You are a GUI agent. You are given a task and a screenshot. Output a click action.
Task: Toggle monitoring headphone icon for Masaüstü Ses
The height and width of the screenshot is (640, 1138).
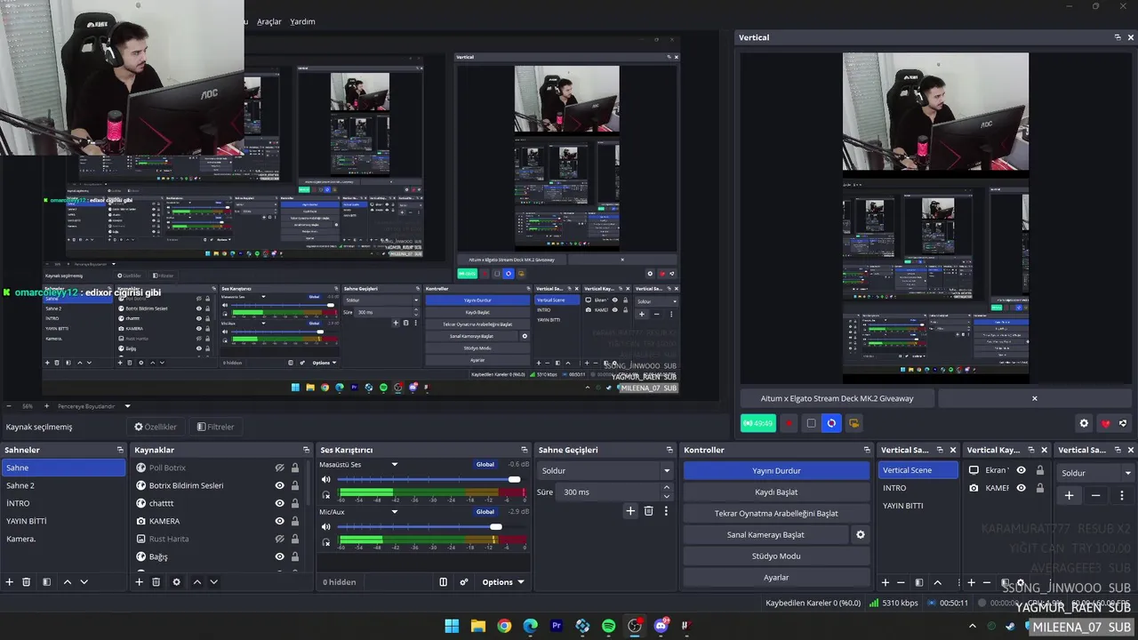click(326, 494)
